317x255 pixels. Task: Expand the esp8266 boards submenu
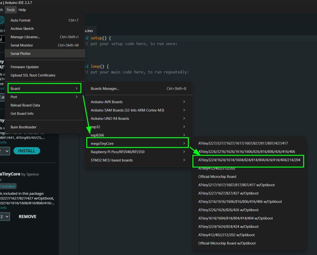pyautogui.click(x=139, y=135)
